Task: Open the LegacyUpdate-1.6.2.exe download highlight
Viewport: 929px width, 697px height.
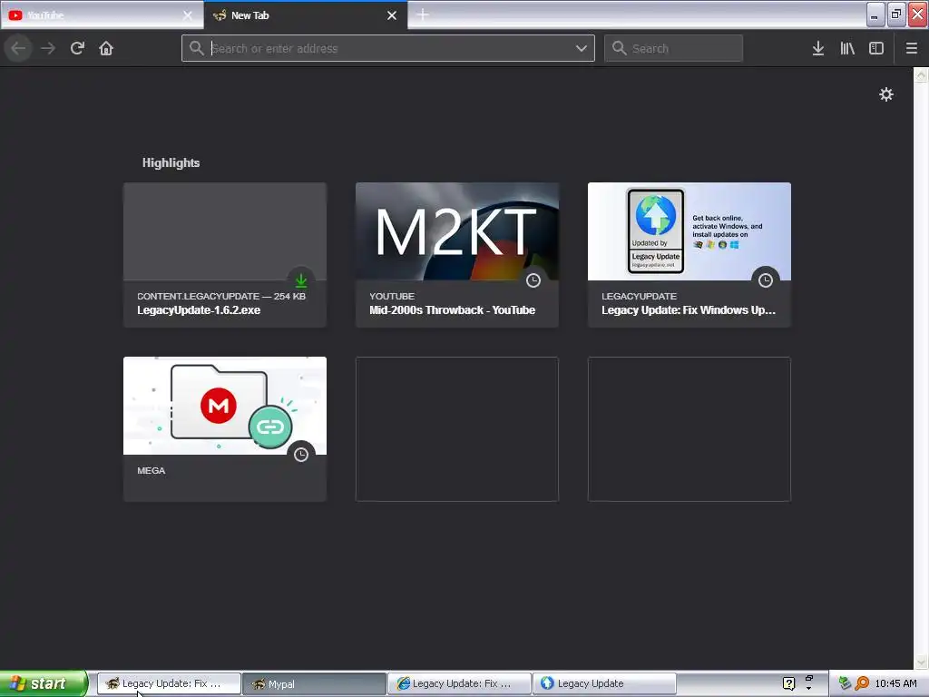Action: (225, 255)
